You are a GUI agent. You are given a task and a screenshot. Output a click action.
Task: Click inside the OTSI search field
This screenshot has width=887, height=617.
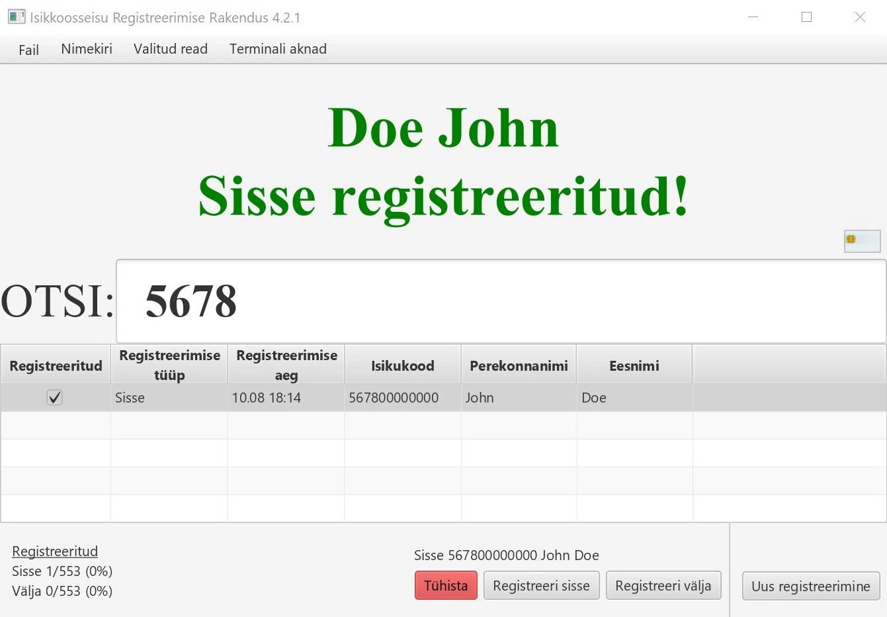(463, 301)
